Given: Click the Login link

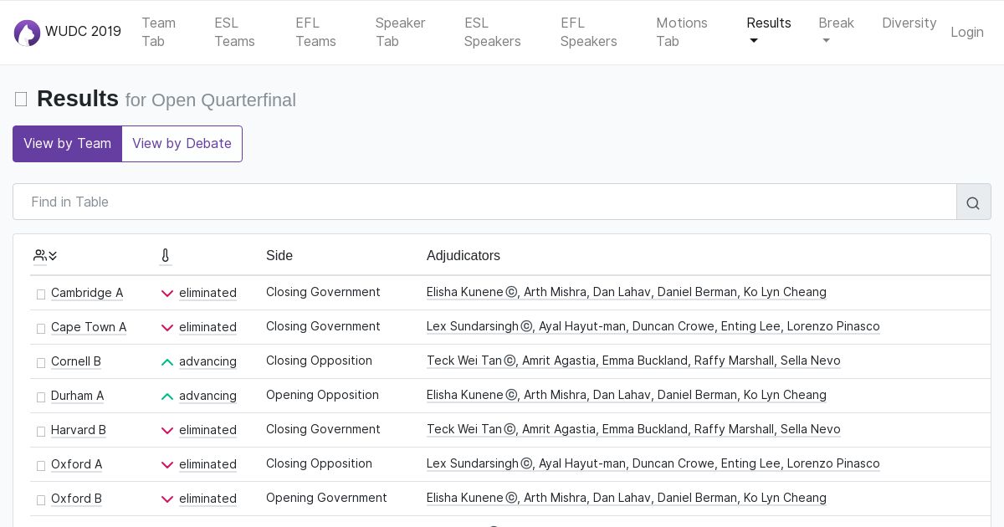Looking at the screenshot, I should pos(967,32).
